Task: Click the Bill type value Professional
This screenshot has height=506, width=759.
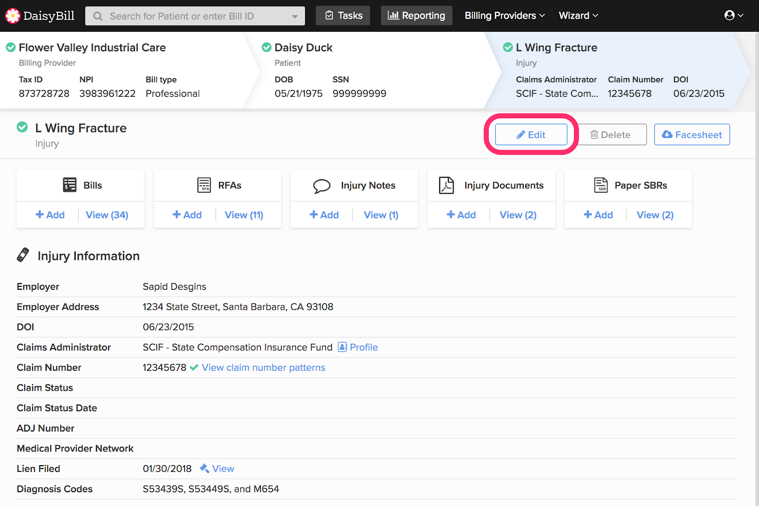Action: click(x=173, y=93)
